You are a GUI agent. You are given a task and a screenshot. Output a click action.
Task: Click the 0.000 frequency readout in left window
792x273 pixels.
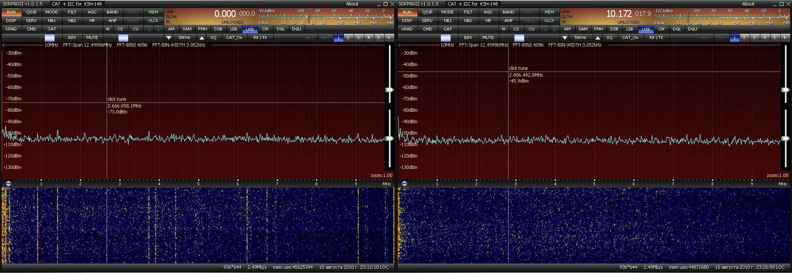click(x=225, y=14)
